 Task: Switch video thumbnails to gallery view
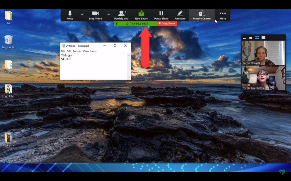tap(257, 37)
